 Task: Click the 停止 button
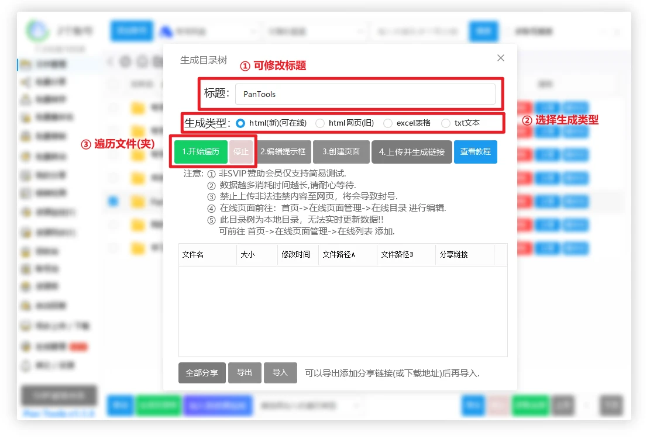[x=241, y=152]
